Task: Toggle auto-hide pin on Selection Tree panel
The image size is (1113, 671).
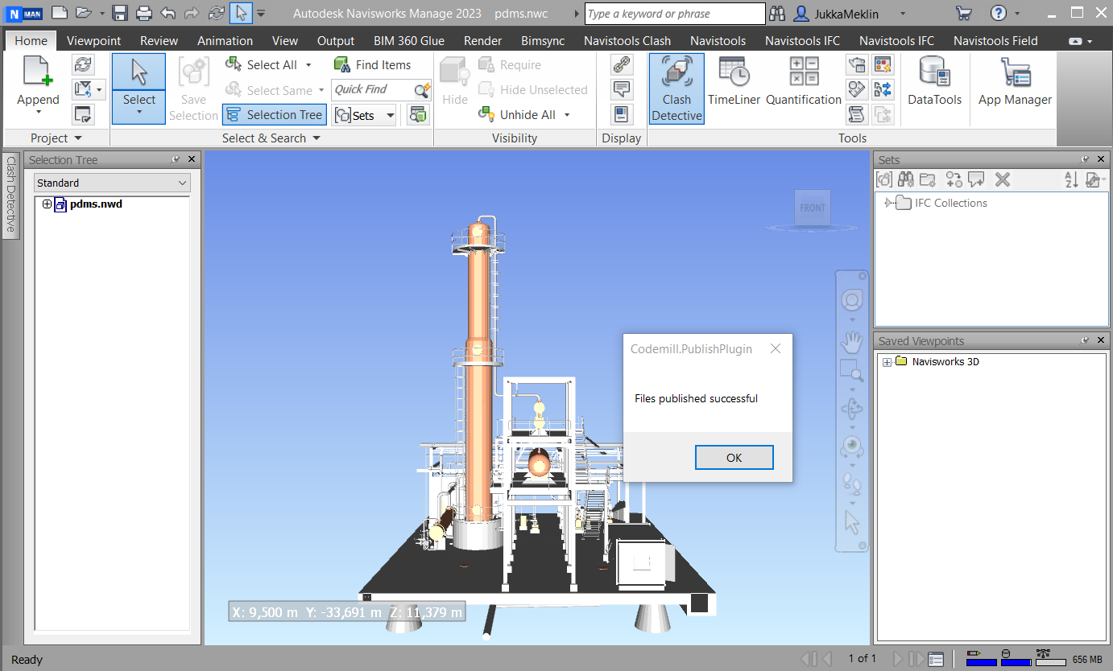Action: pyautogui.click(x=176, y=159)
